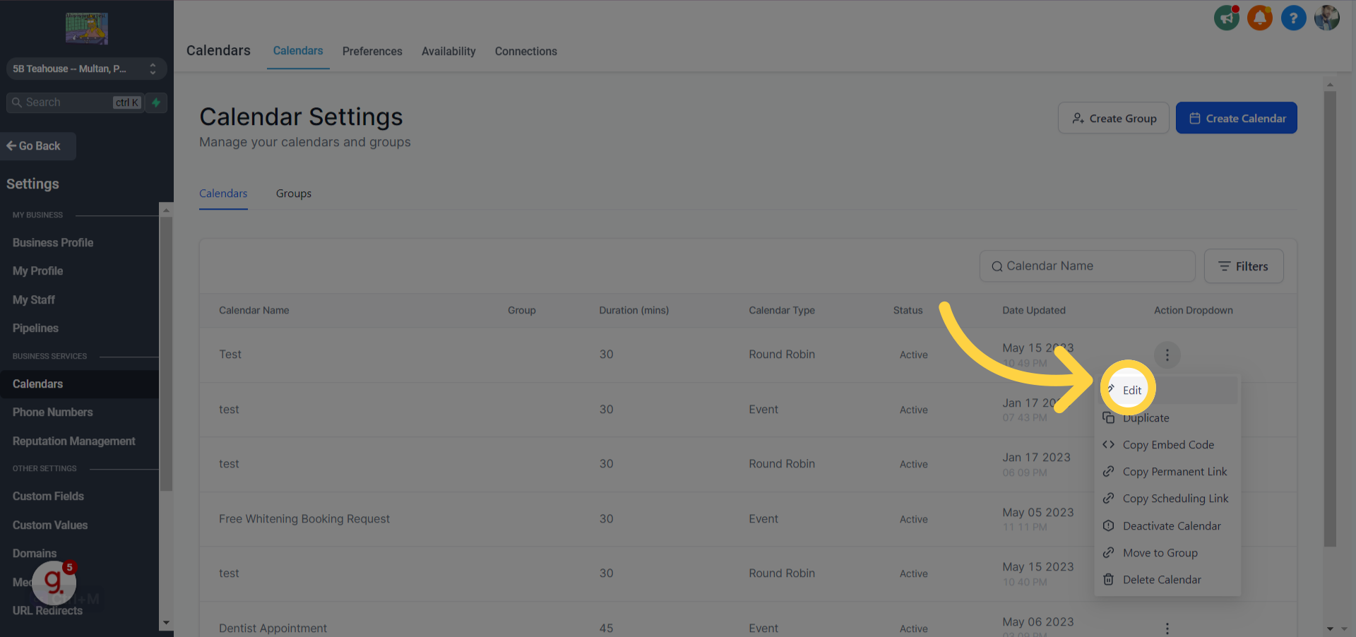Click the Calendar Name column header
Screen dimensions: 1356x637
[x=254, y=311]
